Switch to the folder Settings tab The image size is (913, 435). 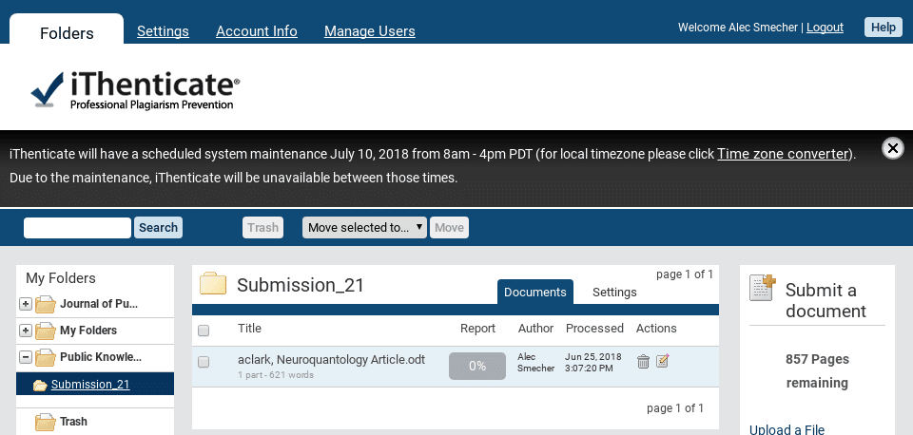614,293
